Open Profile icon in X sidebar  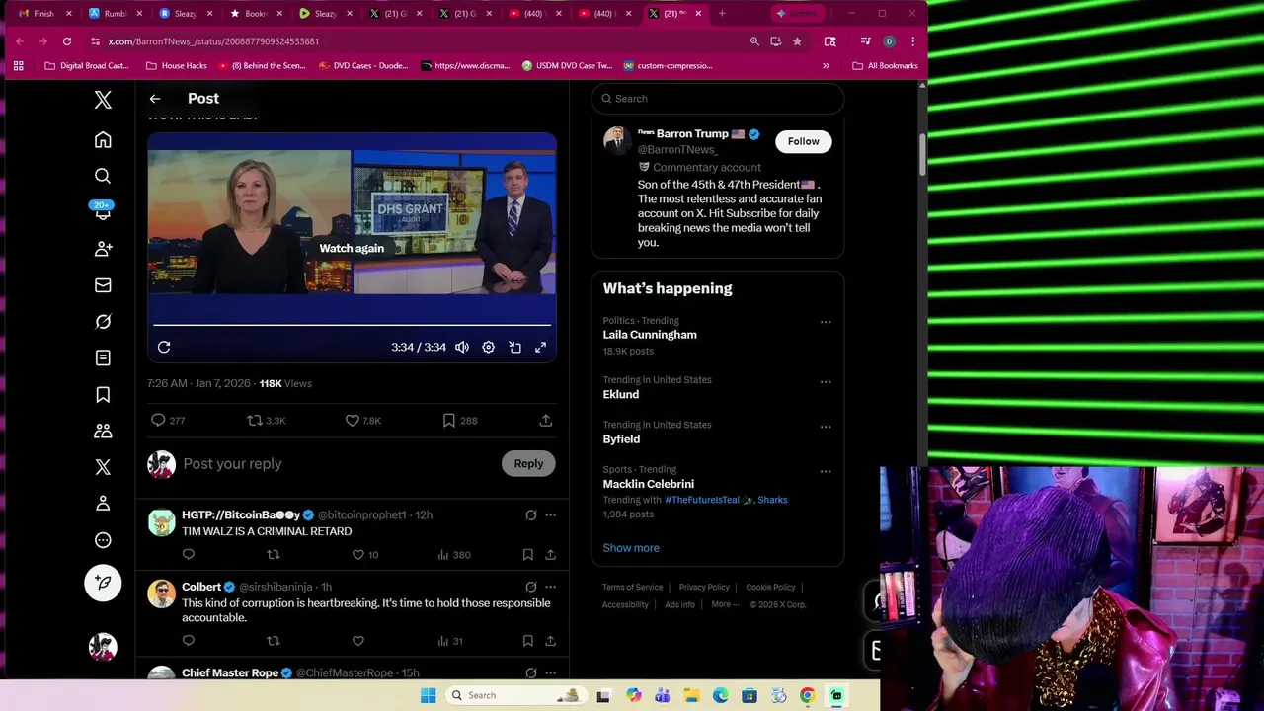point(103,504)
